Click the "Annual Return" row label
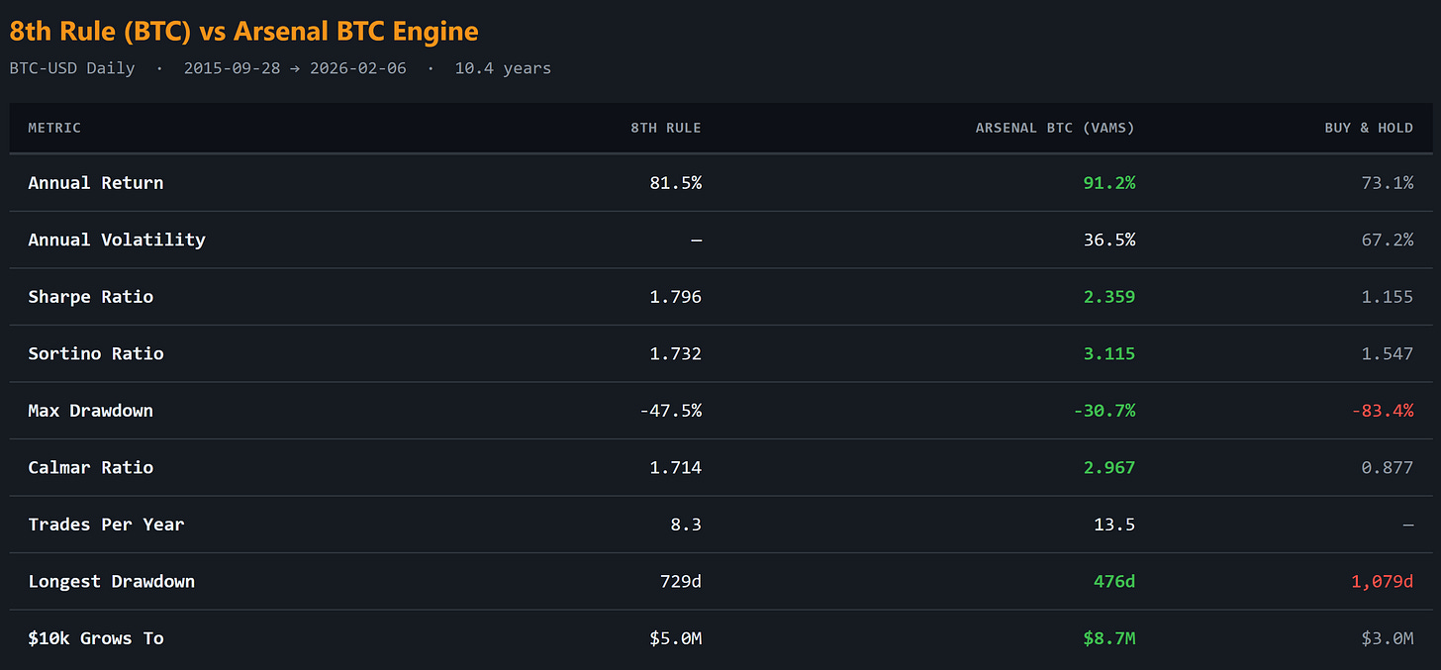Viewport: 1441px width, 670px height. (96, 182)
